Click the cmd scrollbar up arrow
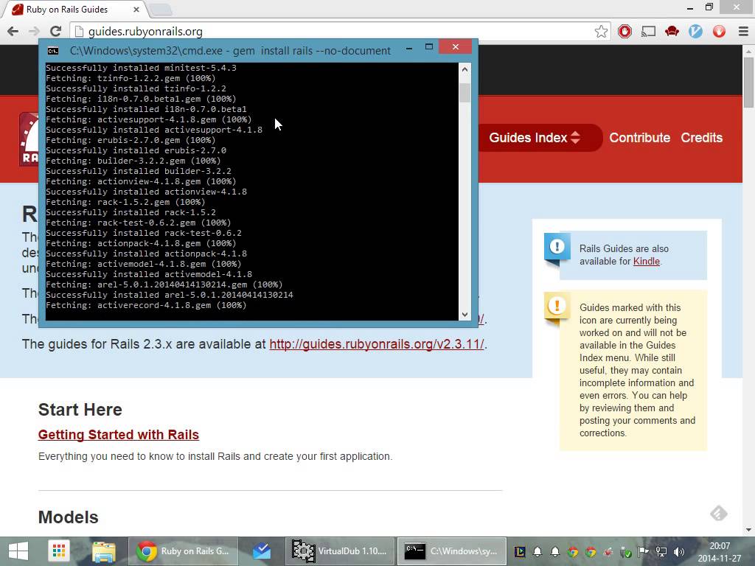This screenshot has width=755, height=566. click(x=465, y=70)
